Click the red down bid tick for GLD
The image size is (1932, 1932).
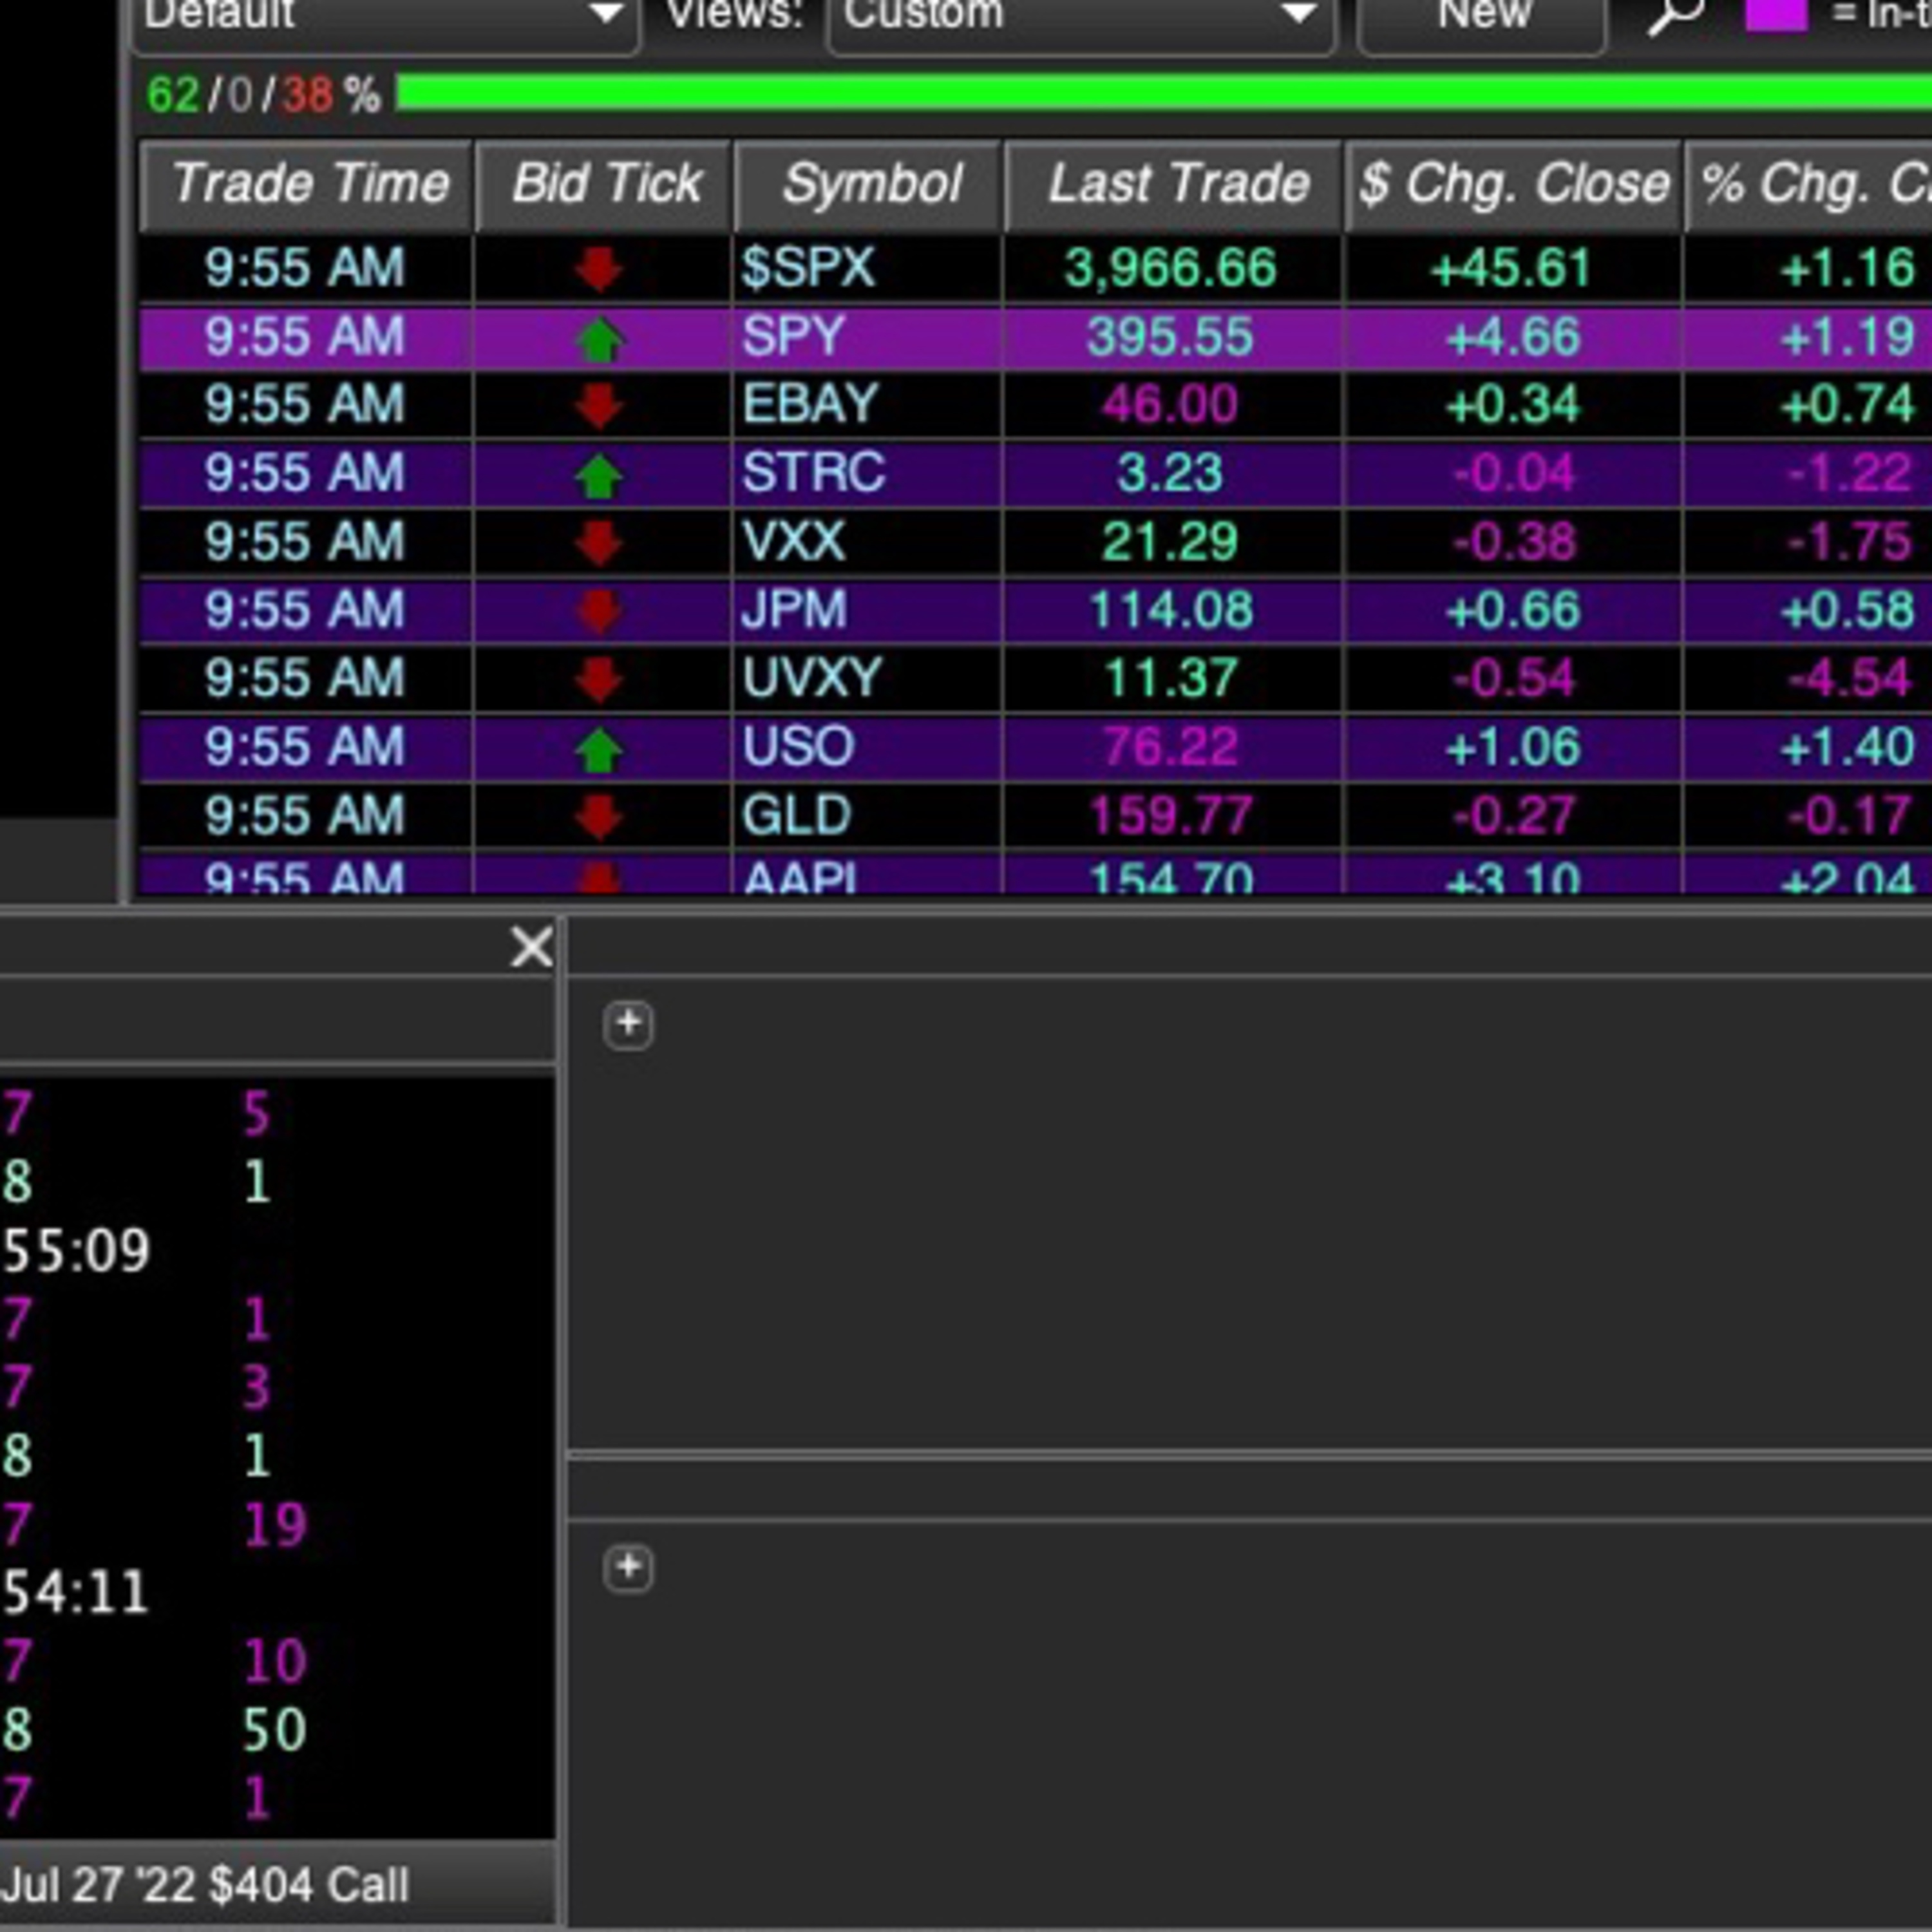599,817
